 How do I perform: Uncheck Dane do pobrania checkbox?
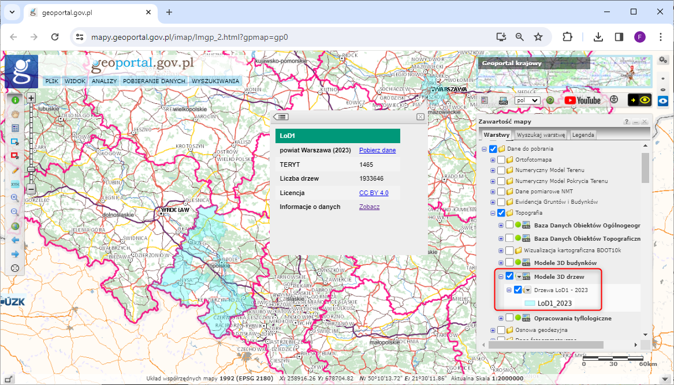493,149
